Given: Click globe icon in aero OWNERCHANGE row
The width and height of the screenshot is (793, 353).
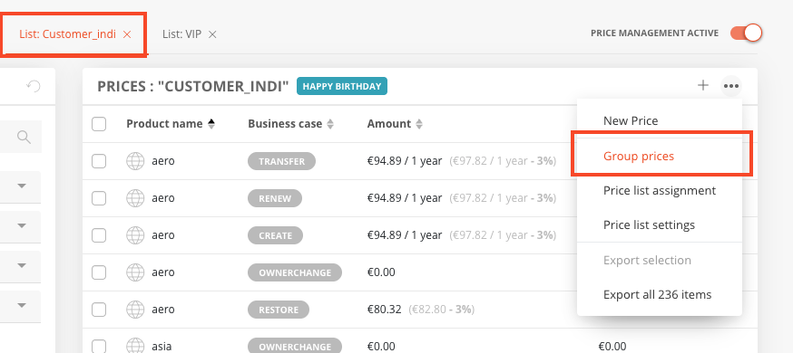Looking at the screenshot, I should coord(135,272).
